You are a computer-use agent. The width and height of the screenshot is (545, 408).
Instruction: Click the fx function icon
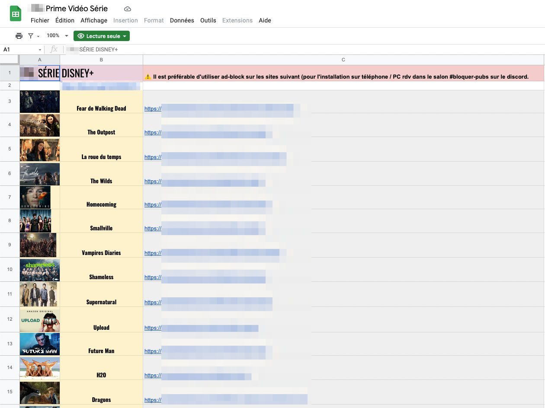54,49
